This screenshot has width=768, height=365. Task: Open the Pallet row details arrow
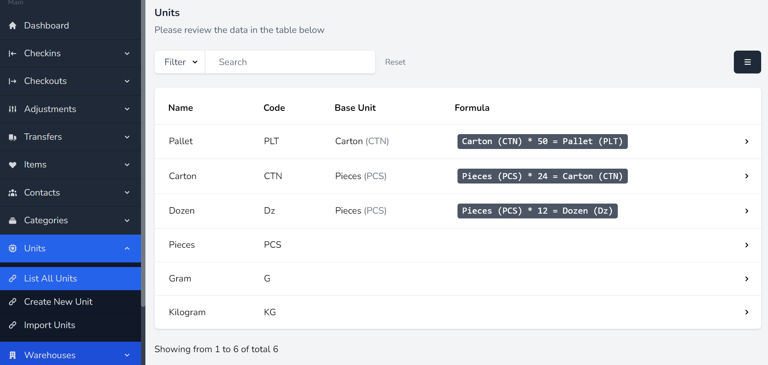[746, 141]
